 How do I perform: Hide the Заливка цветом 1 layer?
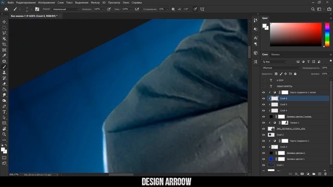click(x=264, y=159)
